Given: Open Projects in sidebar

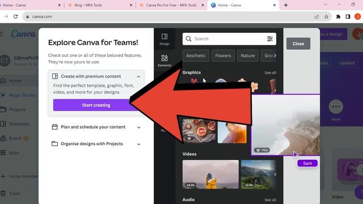Looking at the screenshot, I should (17, 109).
